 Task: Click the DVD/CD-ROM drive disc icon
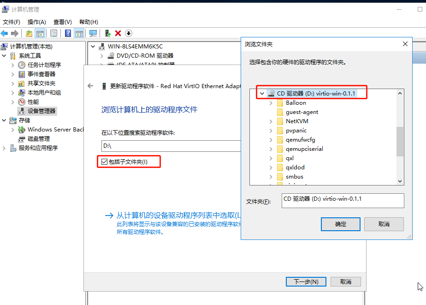(111, 56)
